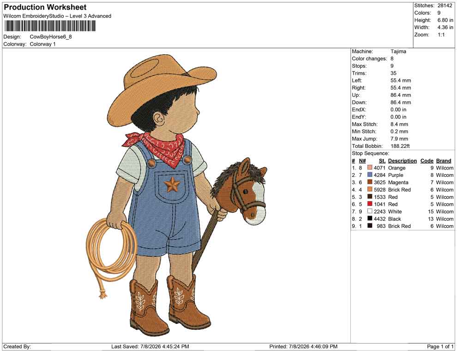
Task: Click the Up value 86.4 mm
Action: [401, 95]
